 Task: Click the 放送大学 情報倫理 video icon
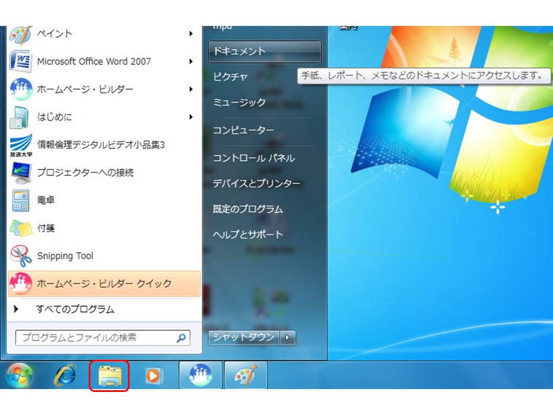pyautogui.click(x=21, y=145)
